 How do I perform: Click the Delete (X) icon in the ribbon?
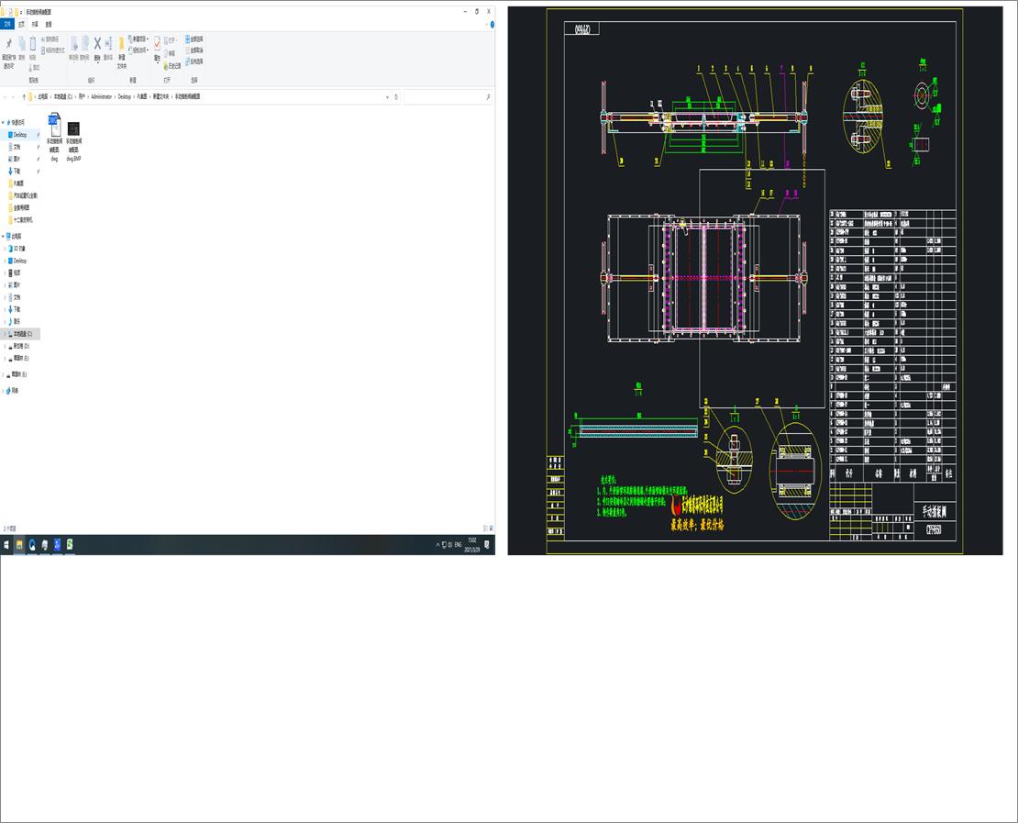(x=97, y=44)
